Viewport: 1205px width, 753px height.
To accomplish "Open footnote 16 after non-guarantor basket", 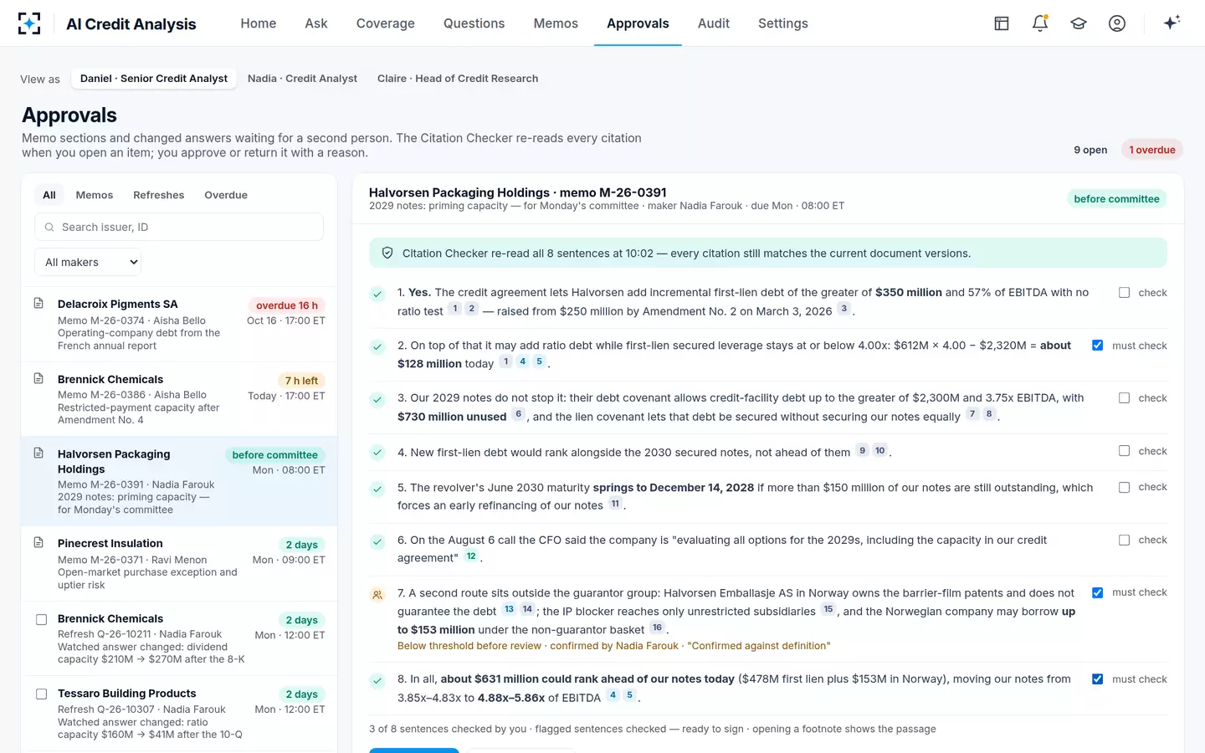I will point(658,627).
